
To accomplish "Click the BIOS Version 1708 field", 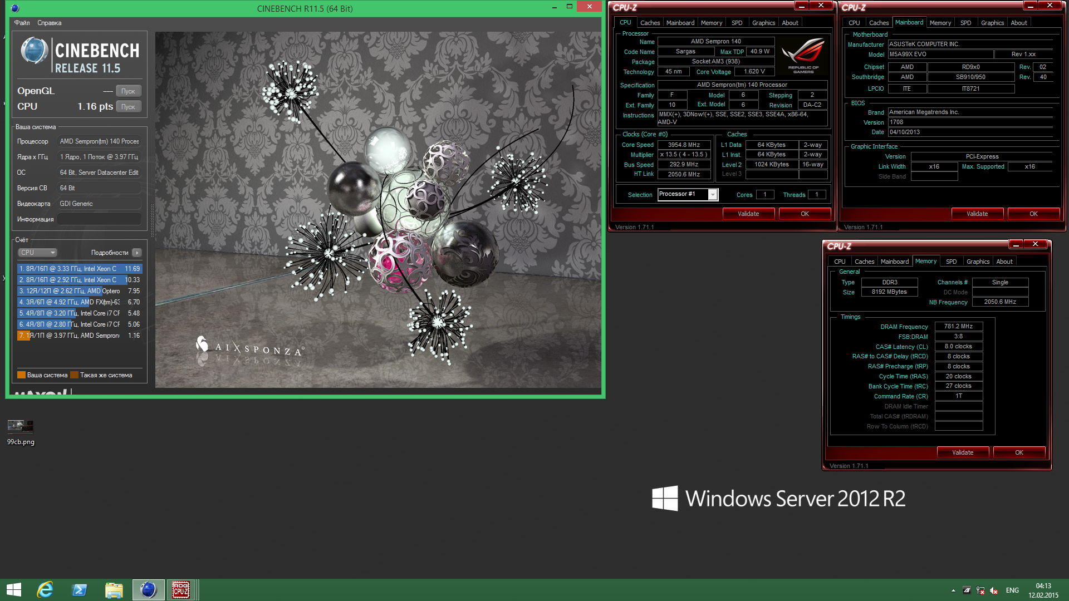I will click(970, 122).
